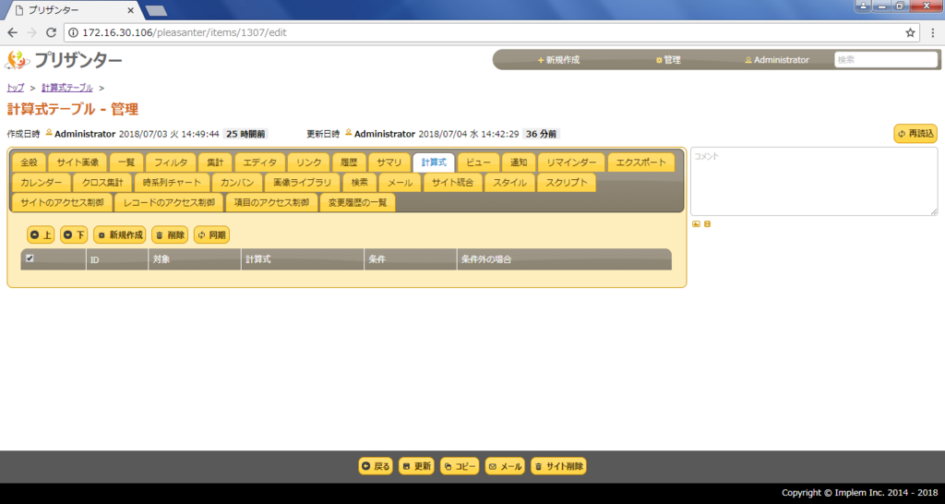
Task: Open the 通知 tab
Action: pyautogui.click(x=519, y=162)
